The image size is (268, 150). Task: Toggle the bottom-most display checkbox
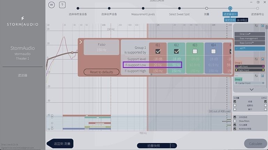[x=235, y=129]
